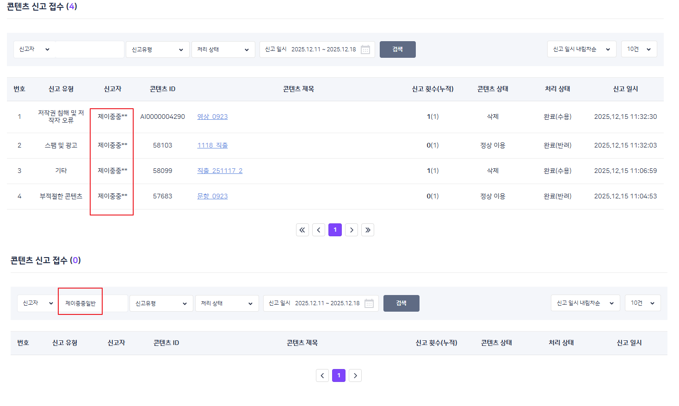This screenshot has width=679, height=406.
Task: Open the 1118_직출 content title link
Action: (212, 145)
